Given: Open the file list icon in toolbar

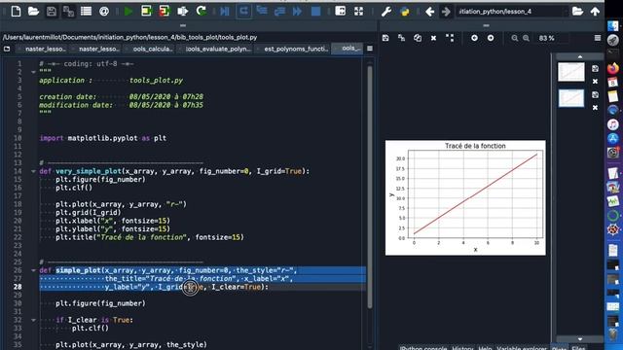Looking at the screenshot, I should [86, 11].
